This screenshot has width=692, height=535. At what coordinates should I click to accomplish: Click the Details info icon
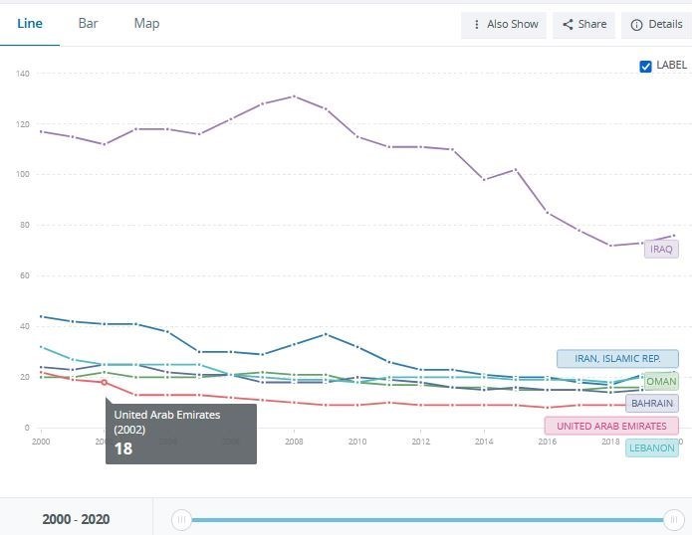[636, 25]
